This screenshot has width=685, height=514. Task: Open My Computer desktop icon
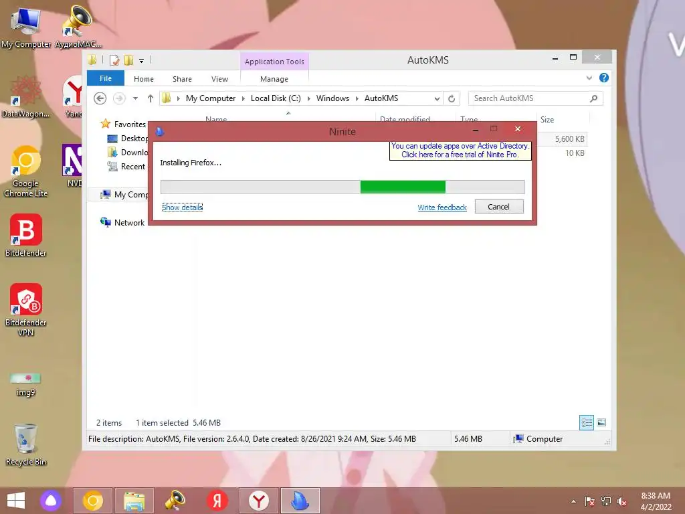click(26, 26)
